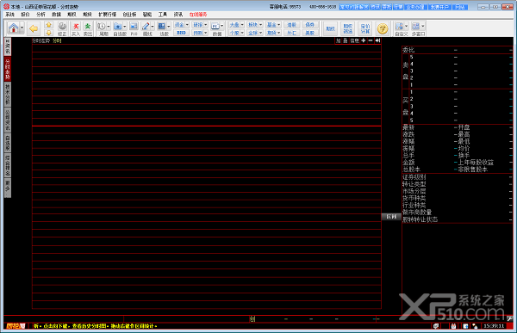517x333 pixels.
Task: Go back using the yellow left arrow
Action: [x=34, y=28]
